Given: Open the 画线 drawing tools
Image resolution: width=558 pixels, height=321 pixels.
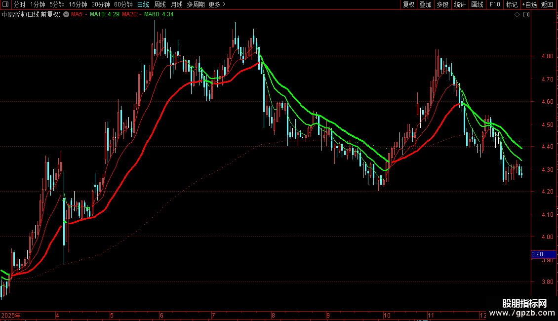Looking at the screenshot, I should pos(477,4).
